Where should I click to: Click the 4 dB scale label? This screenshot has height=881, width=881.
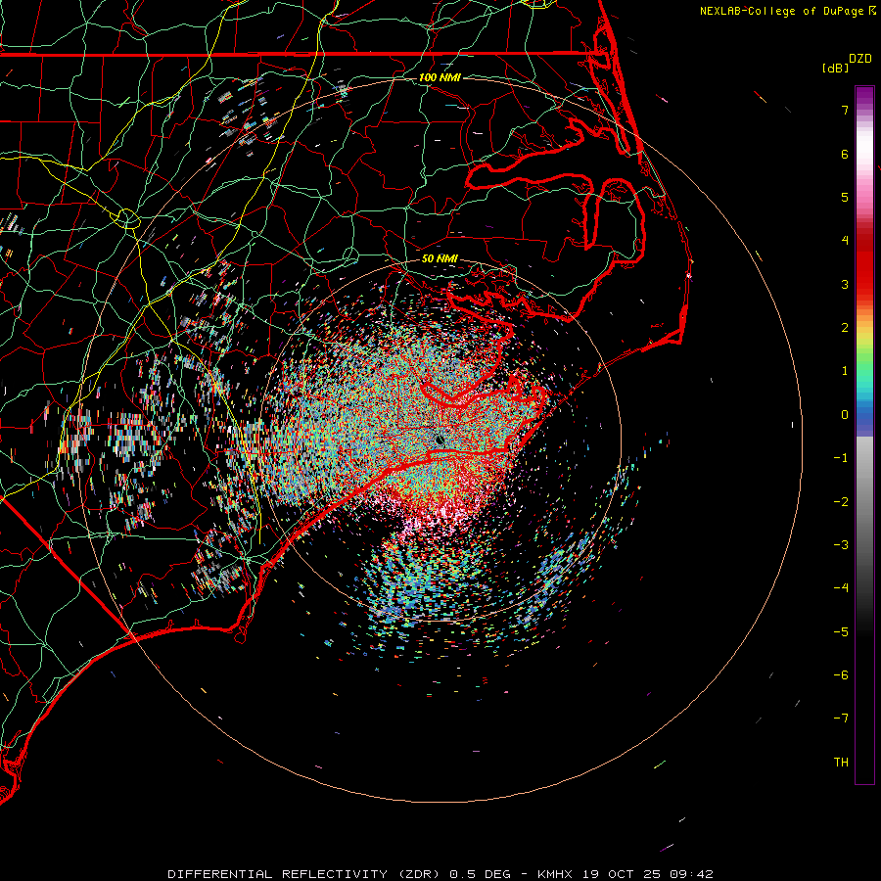(x=845, y=241)
